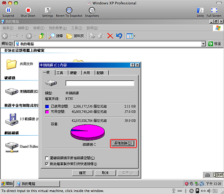Go back with the Explorer back arrow

click(x=5, y=36)
